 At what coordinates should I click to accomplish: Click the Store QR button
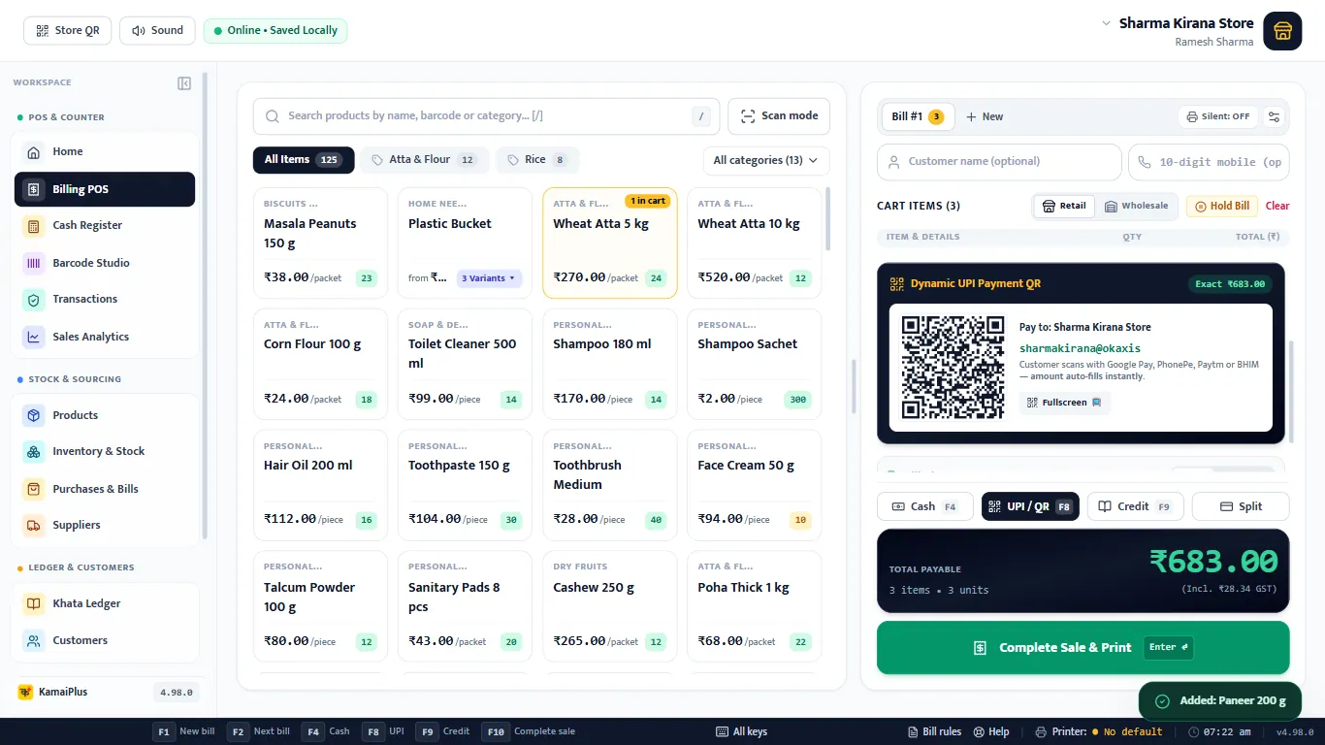68,30
